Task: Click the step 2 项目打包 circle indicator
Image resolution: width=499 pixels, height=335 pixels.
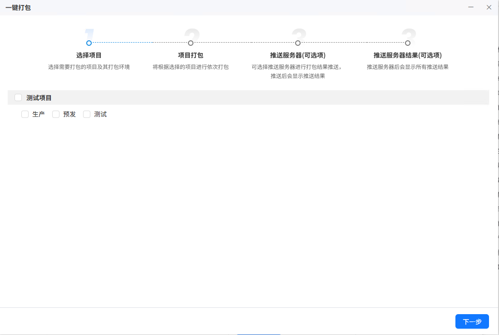Action: pos(191,44)
